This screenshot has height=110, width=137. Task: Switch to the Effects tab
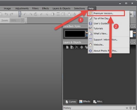[x=85, y=101]
